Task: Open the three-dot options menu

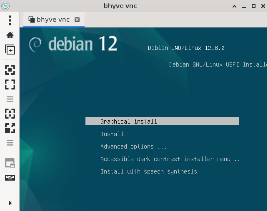Action: 10,20
